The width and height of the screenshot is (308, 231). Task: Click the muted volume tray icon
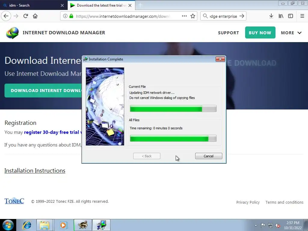(x=278, y=225)
